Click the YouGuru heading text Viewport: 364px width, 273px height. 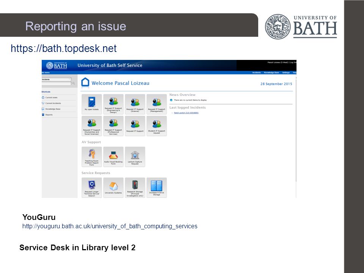tap(39, 217)
